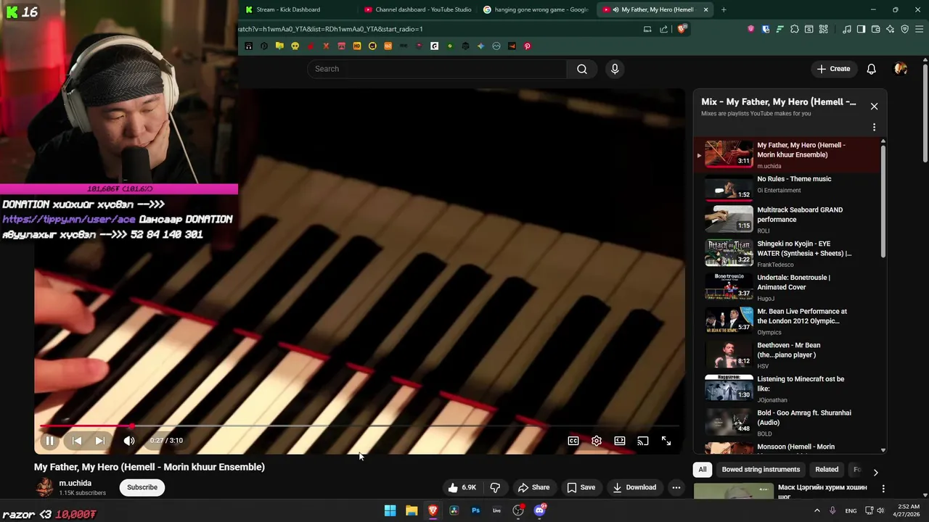This screenshot has height=522, width=929.
Task: Open Mix playlist options menu
Action: point(874,127)
